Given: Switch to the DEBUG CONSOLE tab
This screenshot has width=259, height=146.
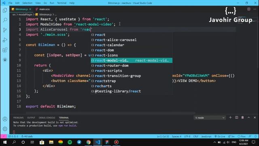Looking at the screenshot, I should (x=47, y=118).
